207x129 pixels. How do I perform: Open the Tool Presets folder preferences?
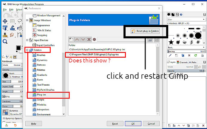pos(43,85)
